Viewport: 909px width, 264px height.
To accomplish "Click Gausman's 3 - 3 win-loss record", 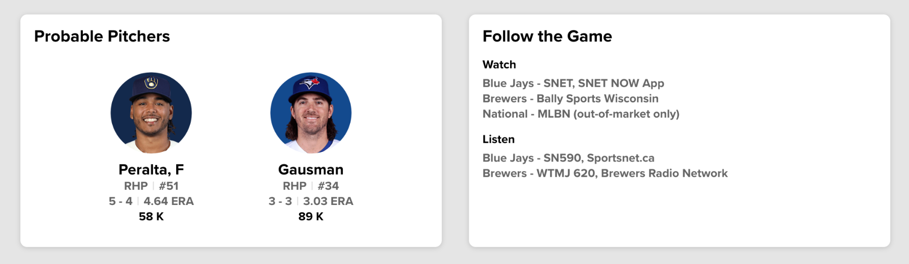I will [x=280, y=201].
